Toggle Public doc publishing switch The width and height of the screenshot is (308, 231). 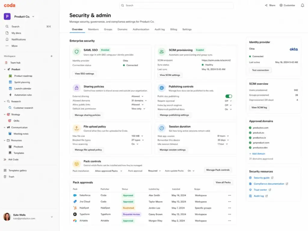click(x=229, y=96)
